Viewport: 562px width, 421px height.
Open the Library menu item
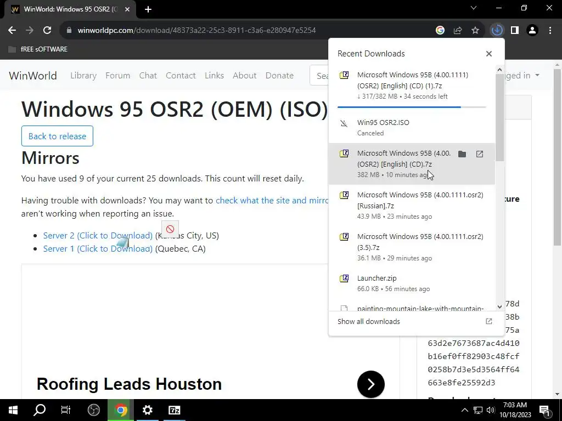(83, 76)
